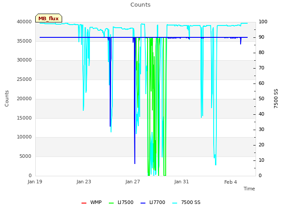Click the left Counts axis title

[7, 98]
